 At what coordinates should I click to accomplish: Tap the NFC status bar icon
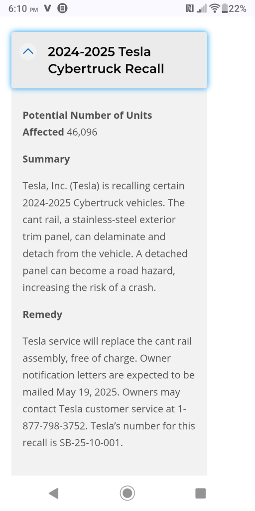tap(190, 8)
